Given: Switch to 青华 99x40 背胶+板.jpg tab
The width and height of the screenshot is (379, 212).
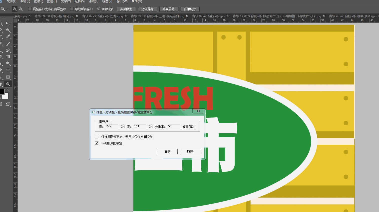Looking at the screenshot, I should tap(208, 16).
